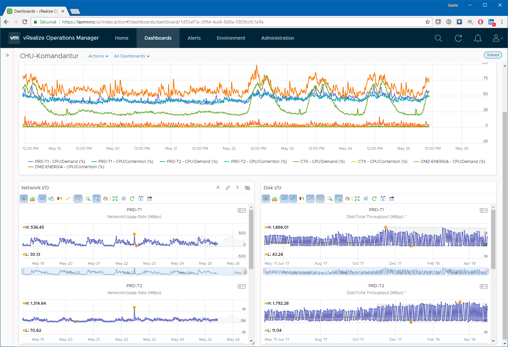Click the search magnifier icon in top navigation
This screenshot has height=347, width=508.
438,38
